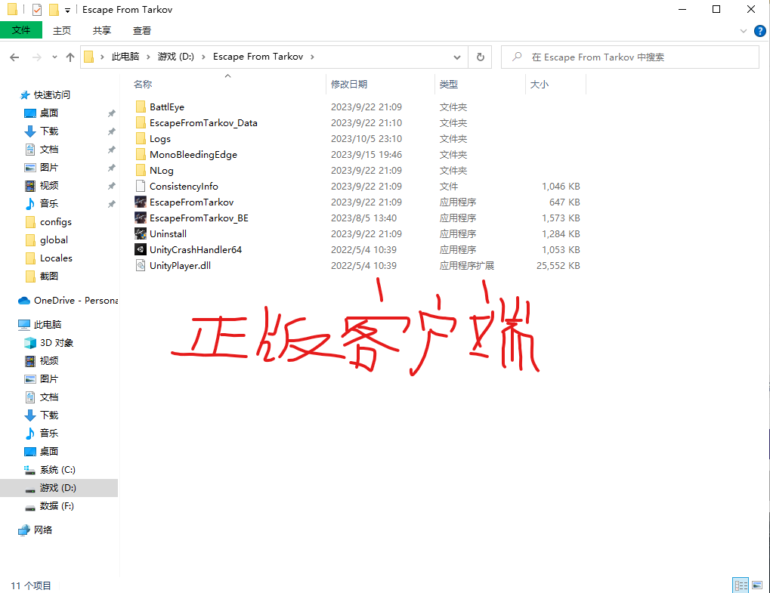770x593 pixels.
Task: Open the address bar history dropdown
Action: coord(457,57)
